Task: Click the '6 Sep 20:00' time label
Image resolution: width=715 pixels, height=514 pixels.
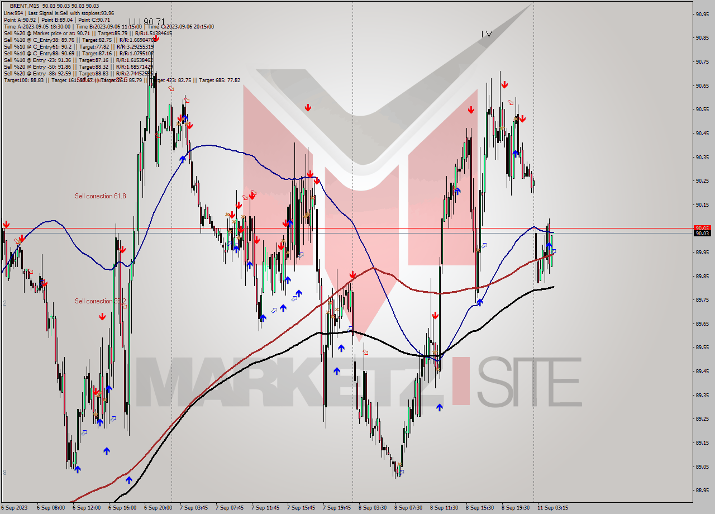Action: click(x=158, y=508)
